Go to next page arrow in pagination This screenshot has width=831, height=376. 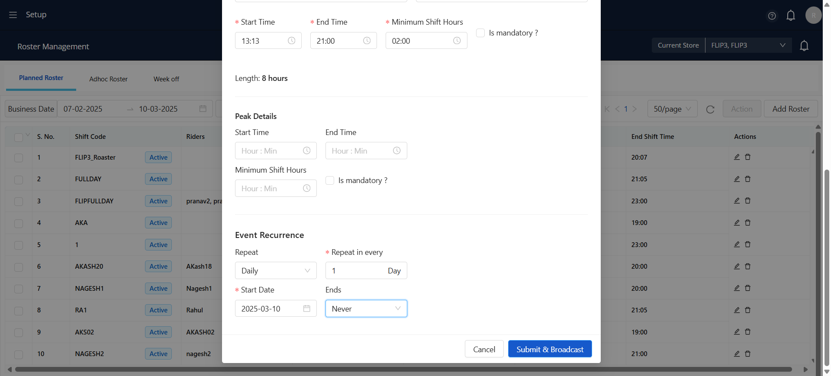point(635,109)
